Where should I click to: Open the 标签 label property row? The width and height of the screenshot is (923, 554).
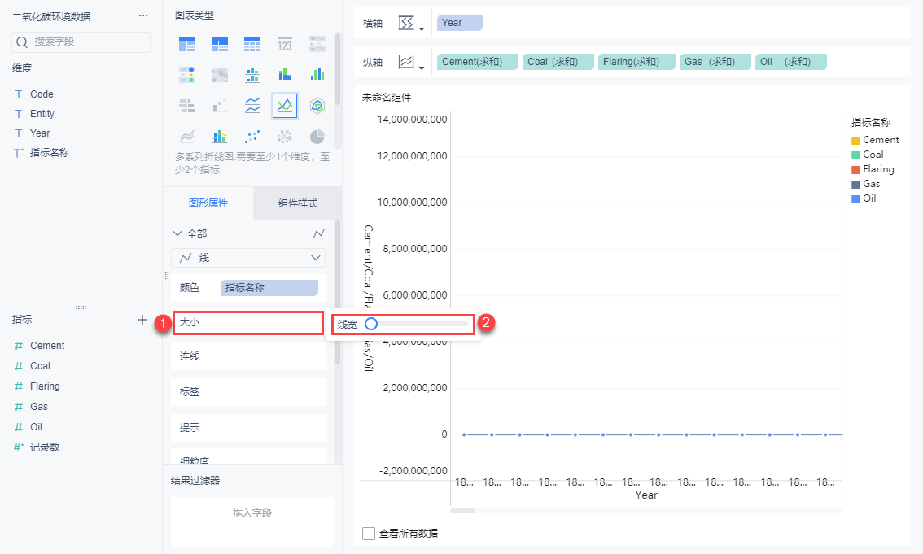coord(247,392)
